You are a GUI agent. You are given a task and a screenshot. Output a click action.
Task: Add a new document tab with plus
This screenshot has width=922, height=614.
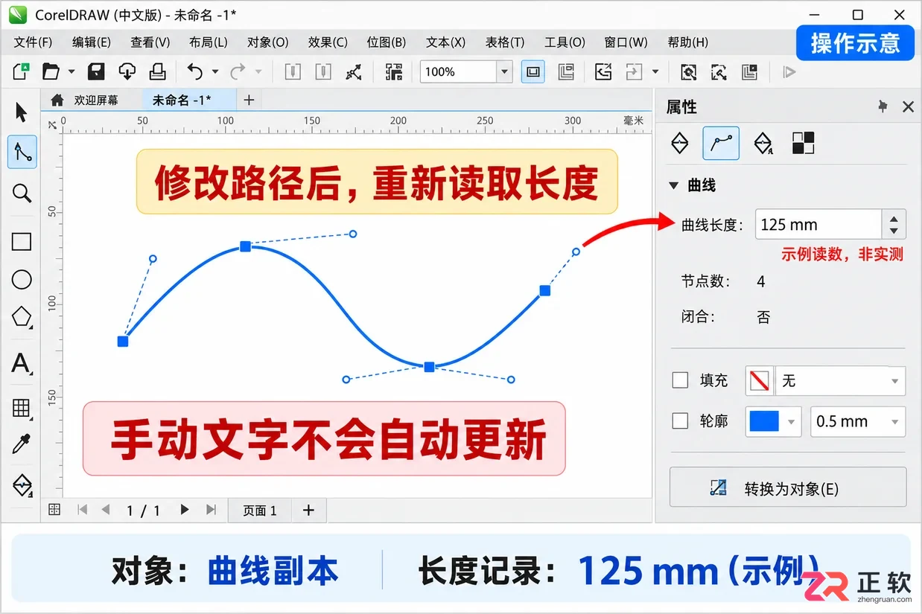point(249,100)
